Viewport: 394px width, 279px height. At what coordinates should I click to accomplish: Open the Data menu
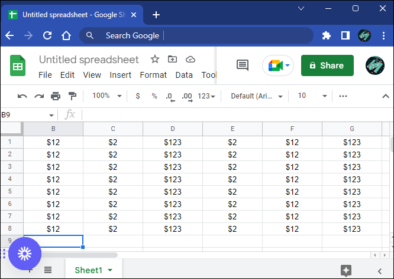click(x=184, y=75)
